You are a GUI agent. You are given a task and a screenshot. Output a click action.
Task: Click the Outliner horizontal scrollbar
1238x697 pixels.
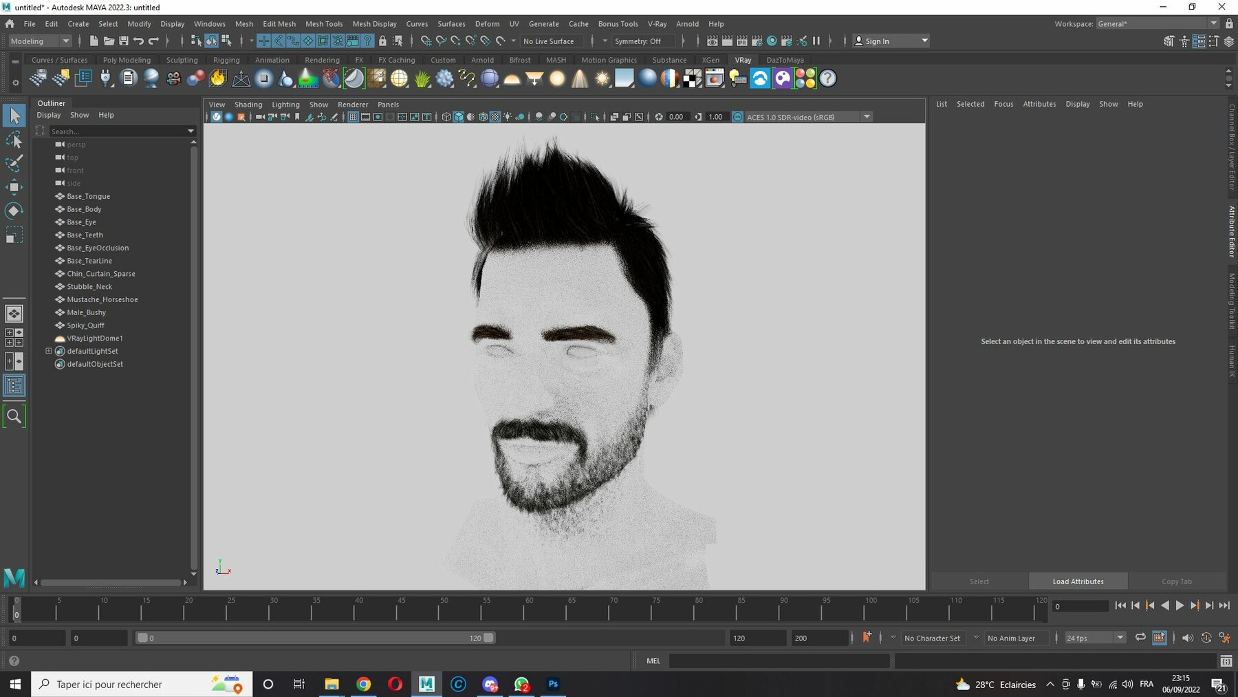click(x=111, y=582)
